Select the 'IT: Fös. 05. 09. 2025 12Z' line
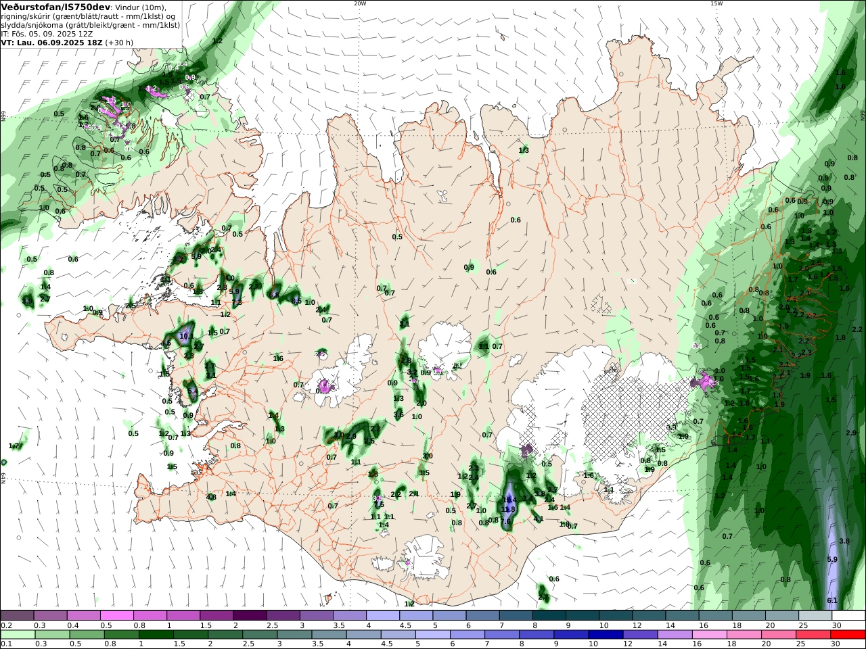This screenshot has width=866, height=649. (48, 33)
